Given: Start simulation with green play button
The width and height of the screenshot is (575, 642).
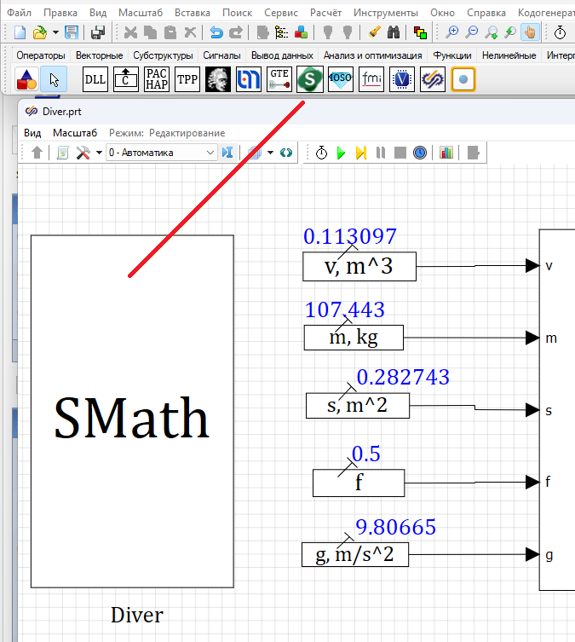Looking at the screenshot, I should (341, 153).
